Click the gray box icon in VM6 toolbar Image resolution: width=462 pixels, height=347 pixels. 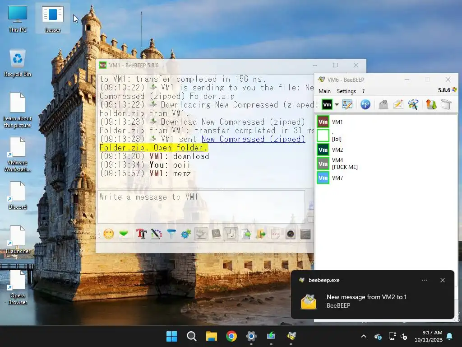pos(446,104)
